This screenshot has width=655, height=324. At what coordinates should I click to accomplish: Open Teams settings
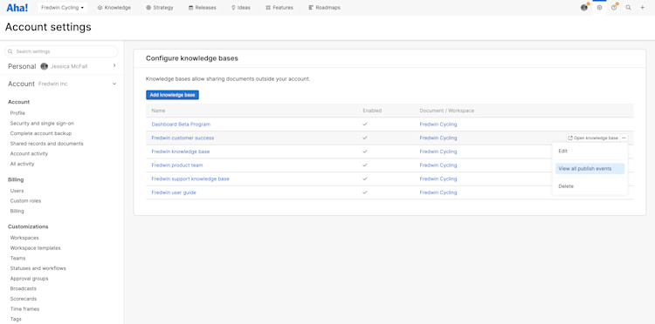[18, 258]
